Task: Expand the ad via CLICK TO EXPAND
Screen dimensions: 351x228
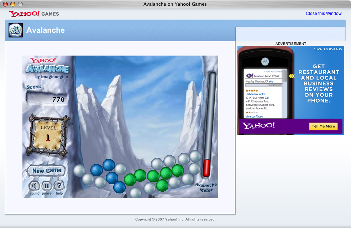Action: pos(328,49)
